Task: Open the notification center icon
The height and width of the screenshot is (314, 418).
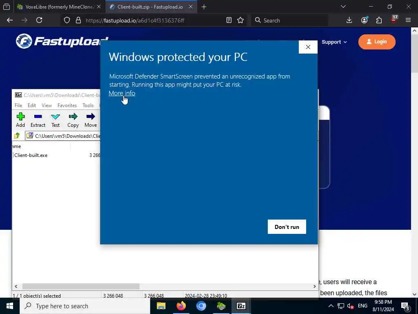Action: [405, 306]
